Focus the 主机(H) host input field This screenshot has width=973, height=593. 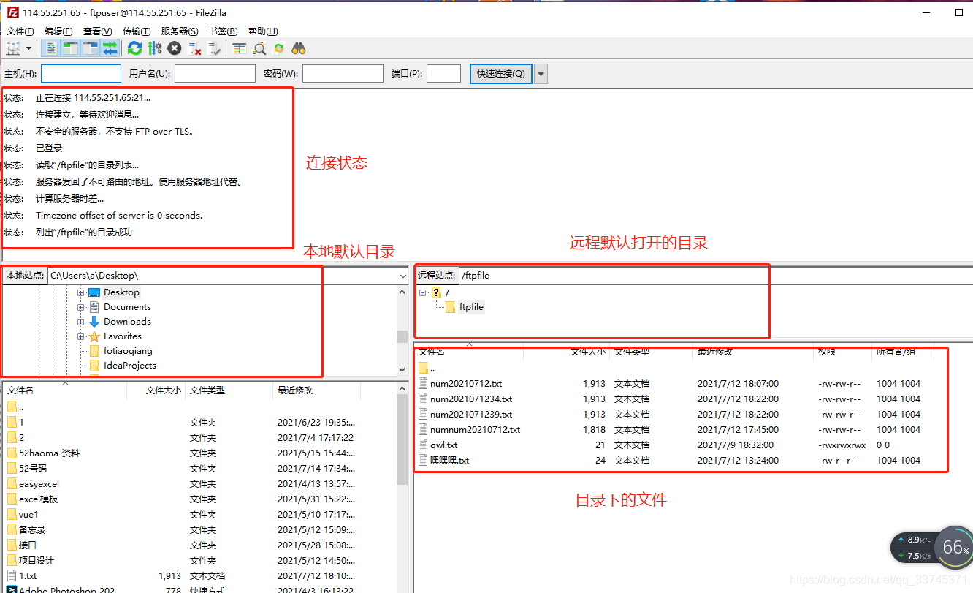pyautogui.click(x=81, y=74)
